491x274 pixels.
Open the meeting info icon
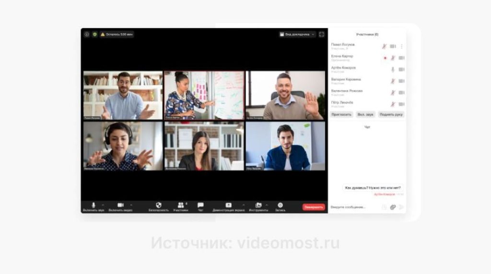pyautogui.click(x=87, y=34)
